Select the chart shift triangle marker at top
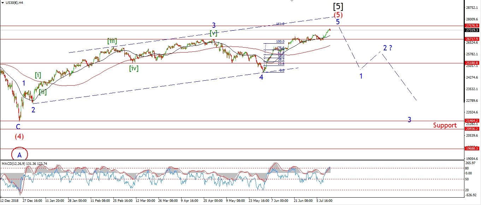 click(x=291, y=1)
